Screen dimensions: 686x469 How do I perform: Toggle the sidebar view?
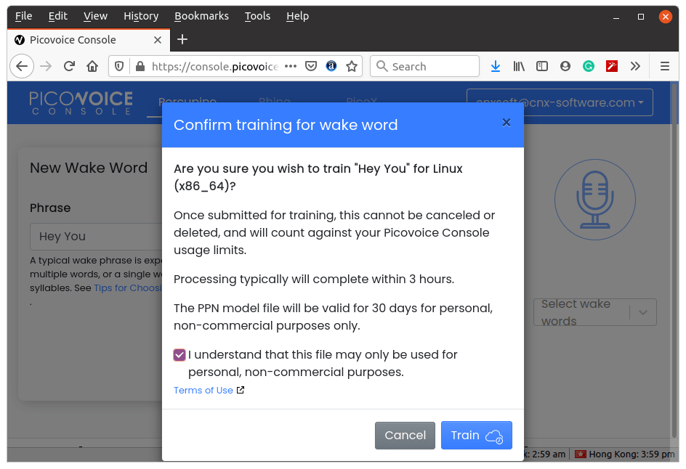[x=542, y=66]
